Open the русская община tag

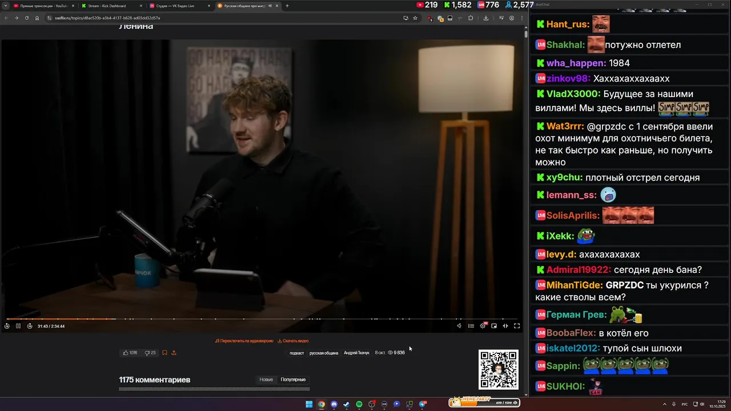324,353
